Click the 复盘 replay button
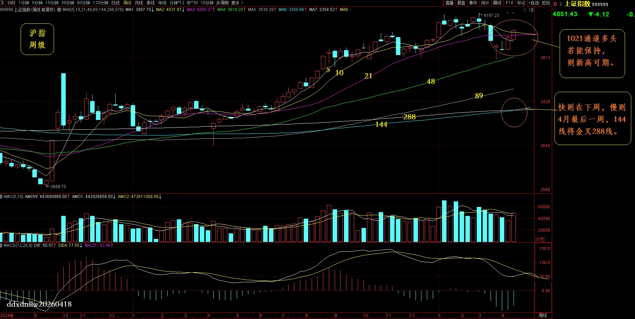The width and height of the screenshot is (635, 319). coord(461,3)
